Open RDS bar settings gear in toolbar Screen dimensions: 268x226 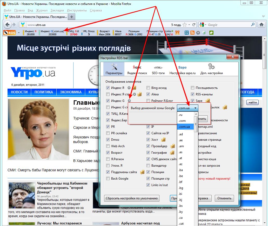coord(198,33)
